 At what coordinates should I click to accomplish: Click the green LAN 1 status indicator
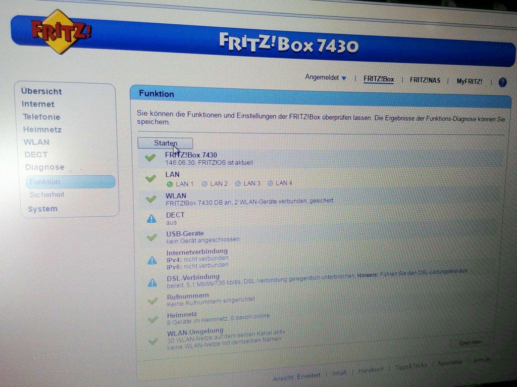click(170, 184)
